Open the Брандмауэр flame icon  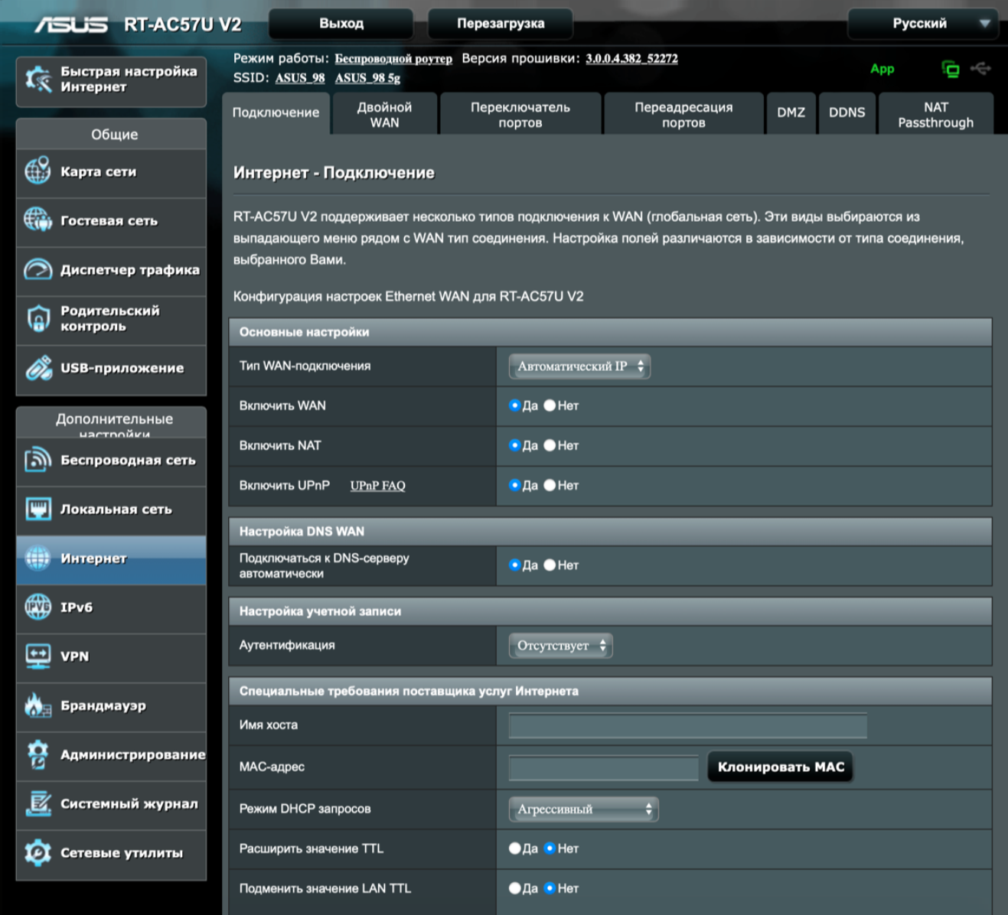(38, 705)
